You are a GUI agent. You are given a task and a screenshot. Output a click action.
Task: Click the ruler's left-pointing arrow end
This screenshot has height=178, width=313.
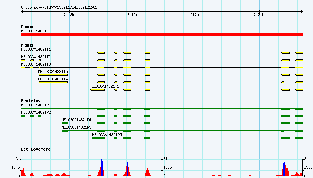tap(22, 12)
